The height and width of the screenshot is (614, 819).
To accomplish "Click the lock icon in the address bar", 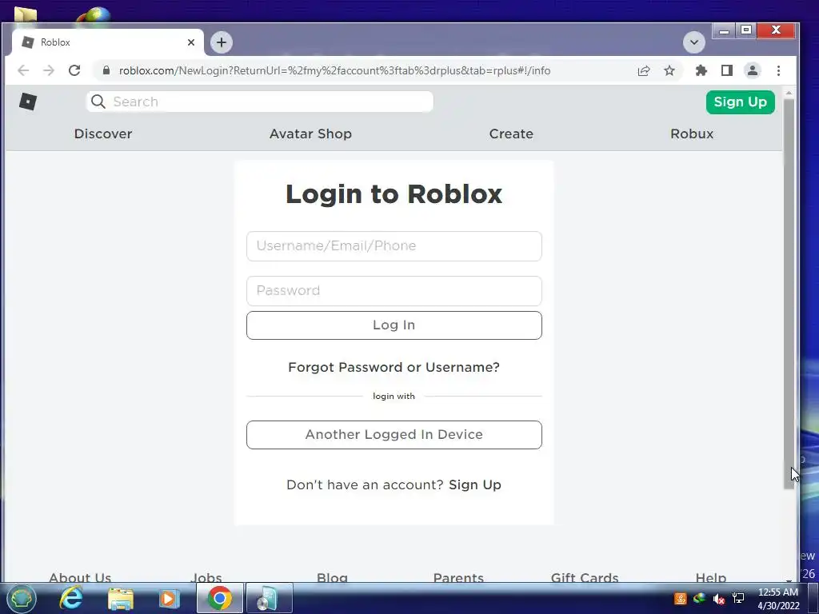I will [106, 70].
